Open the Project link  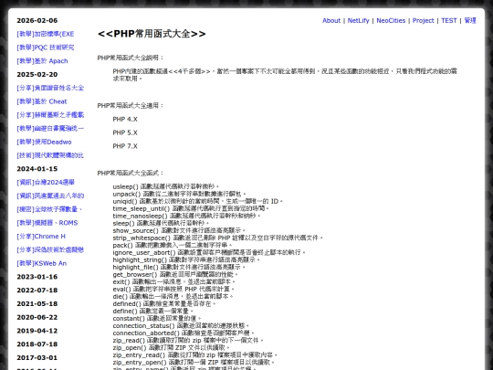point(424,21)
